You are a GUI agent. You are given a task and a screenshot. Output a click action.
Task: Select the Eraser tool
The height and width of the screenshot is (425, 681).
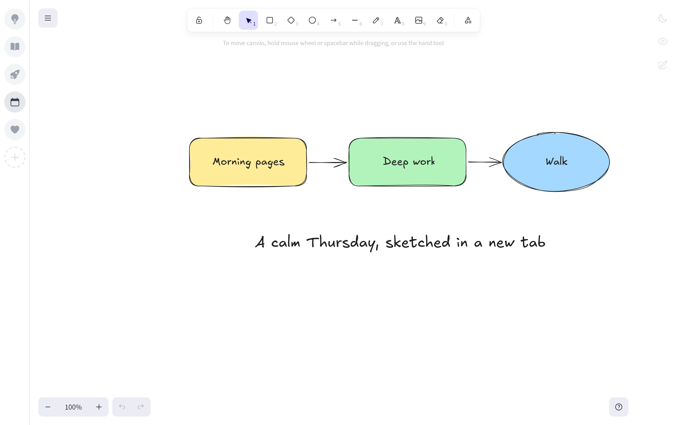pyautogui.click(x=440, y=20)
